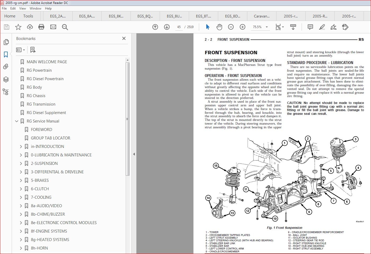Open attachments paperclip panel
Screen dimensions: 371x254
pyautogui.click(x=6, y=67)
